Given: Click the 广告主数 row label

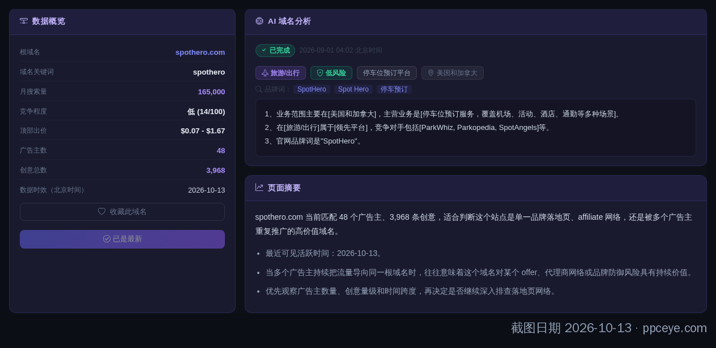Looking at the screenshot, I should 33,150.
